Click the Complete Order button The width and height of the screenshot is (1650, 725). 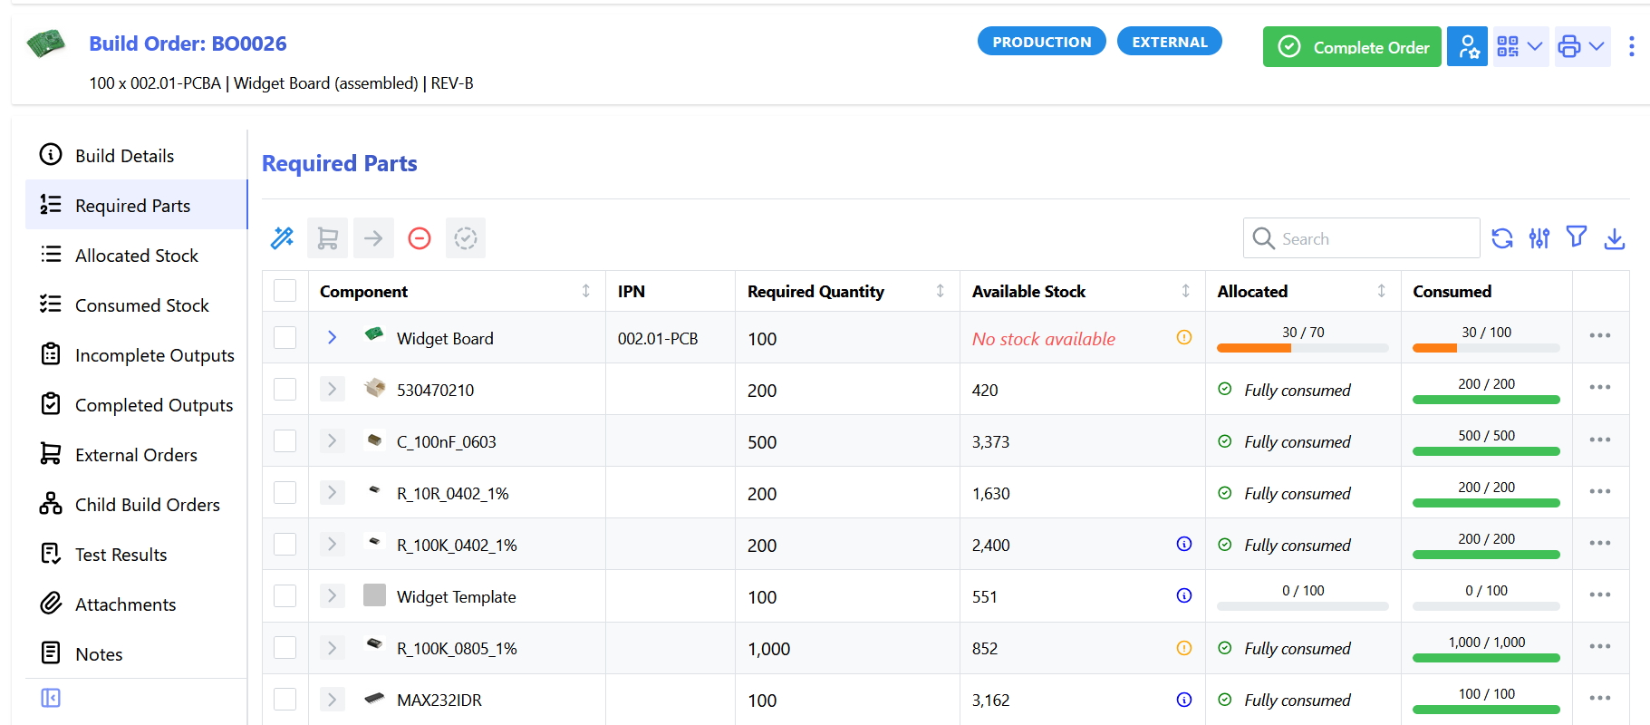pos(1352,47)
